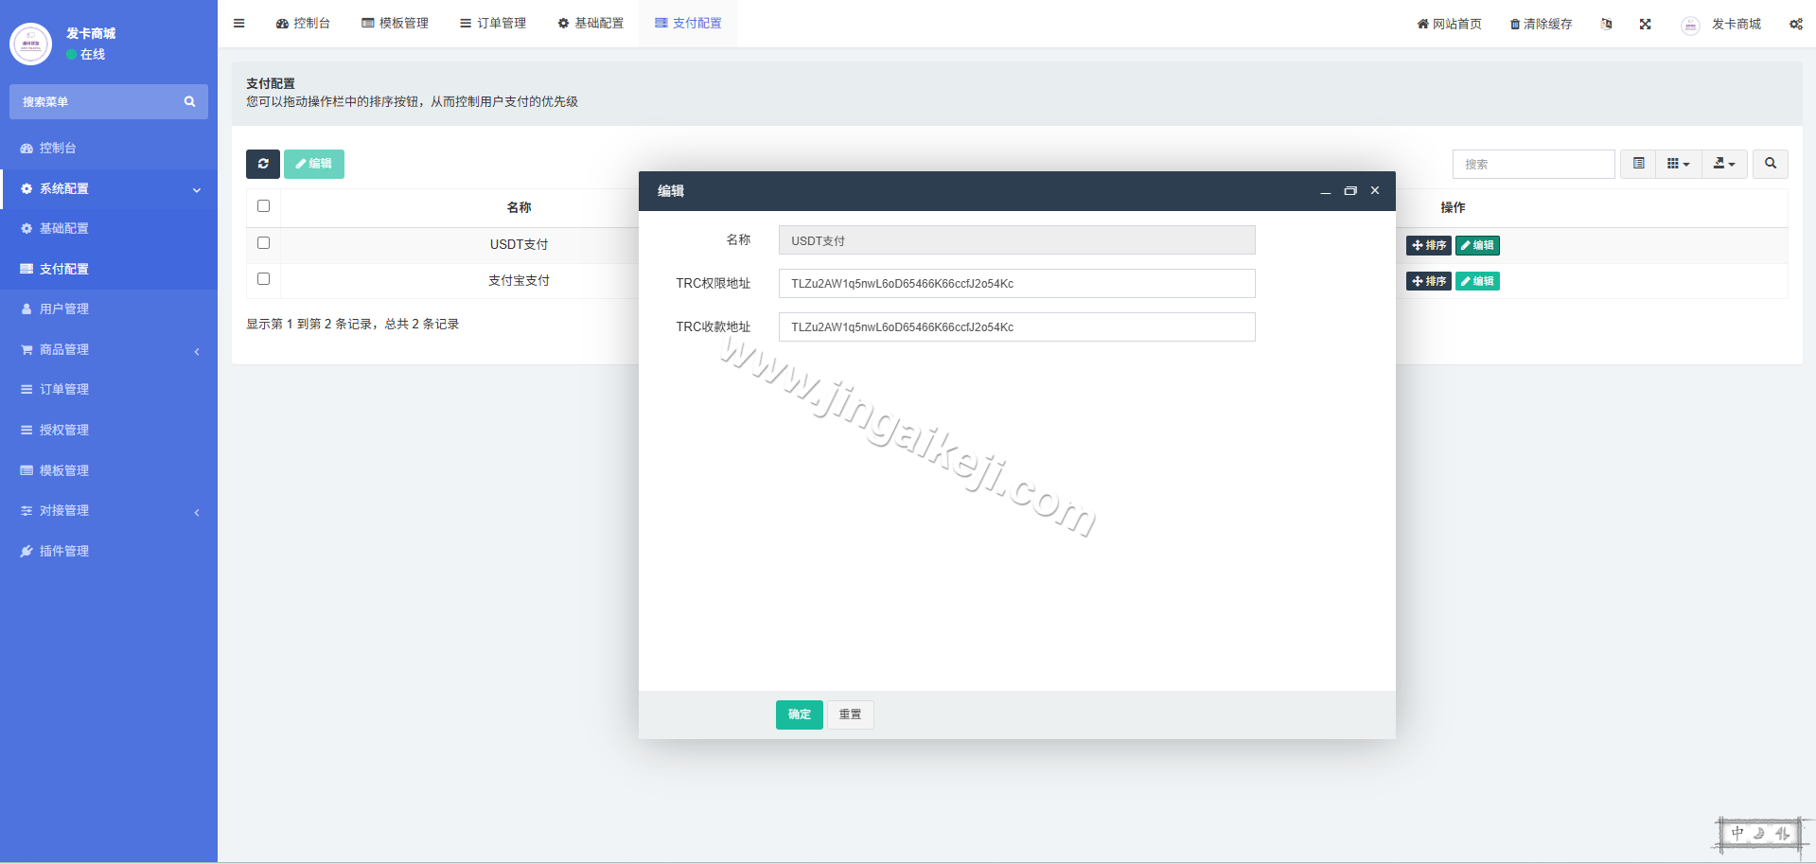Image resolution: width=1816 pixels, height=864 pixels.
Task: Select the fullscreen toggle icon in top bar
Action: [1646, 24]
